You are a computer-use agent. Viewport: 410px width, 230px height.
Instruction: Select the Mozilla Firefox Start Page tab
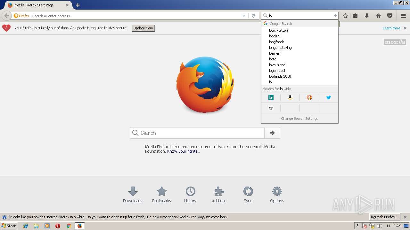38,5
